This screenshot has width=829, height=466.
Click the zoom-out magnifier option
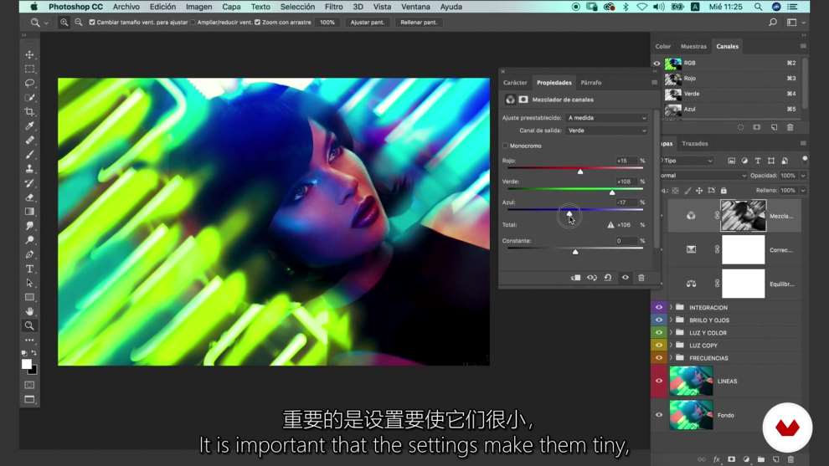pos(78,23)
